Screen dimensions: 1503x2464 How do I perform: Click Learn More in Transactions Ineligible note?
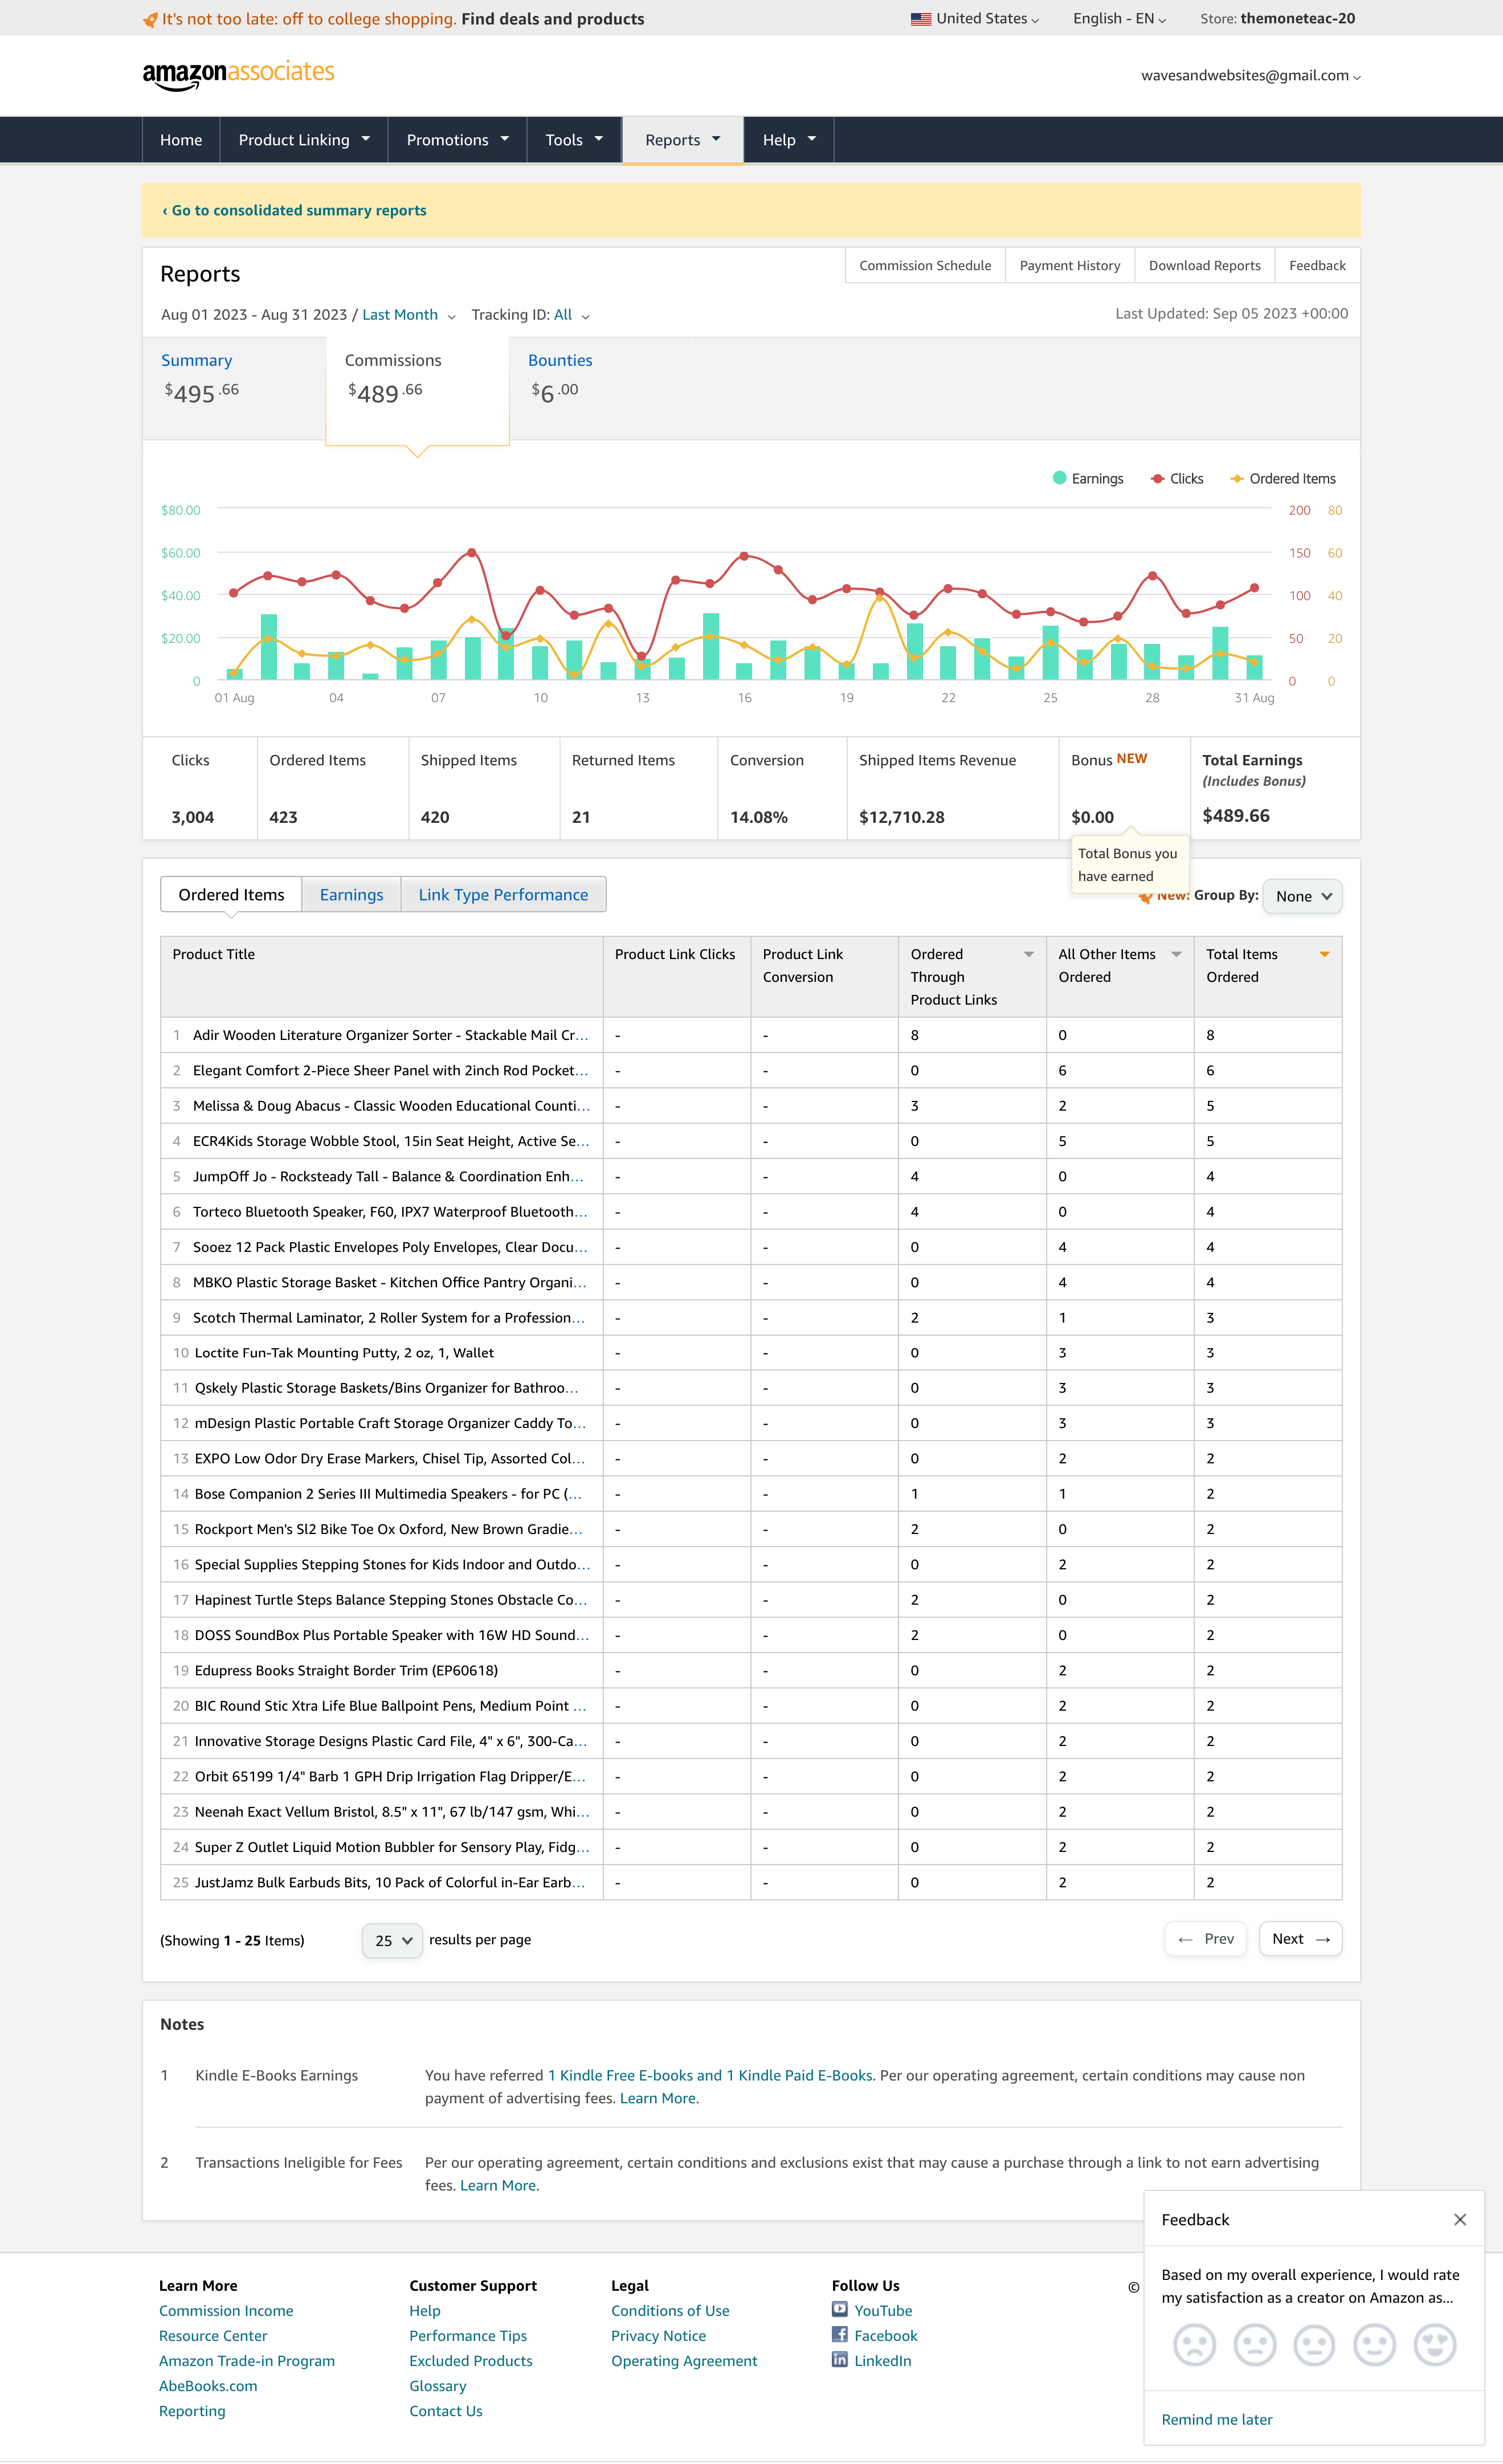point(497,2185)
